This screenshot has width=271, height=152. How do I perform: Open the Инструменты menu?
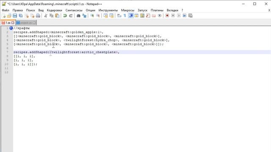click(108, 10)
